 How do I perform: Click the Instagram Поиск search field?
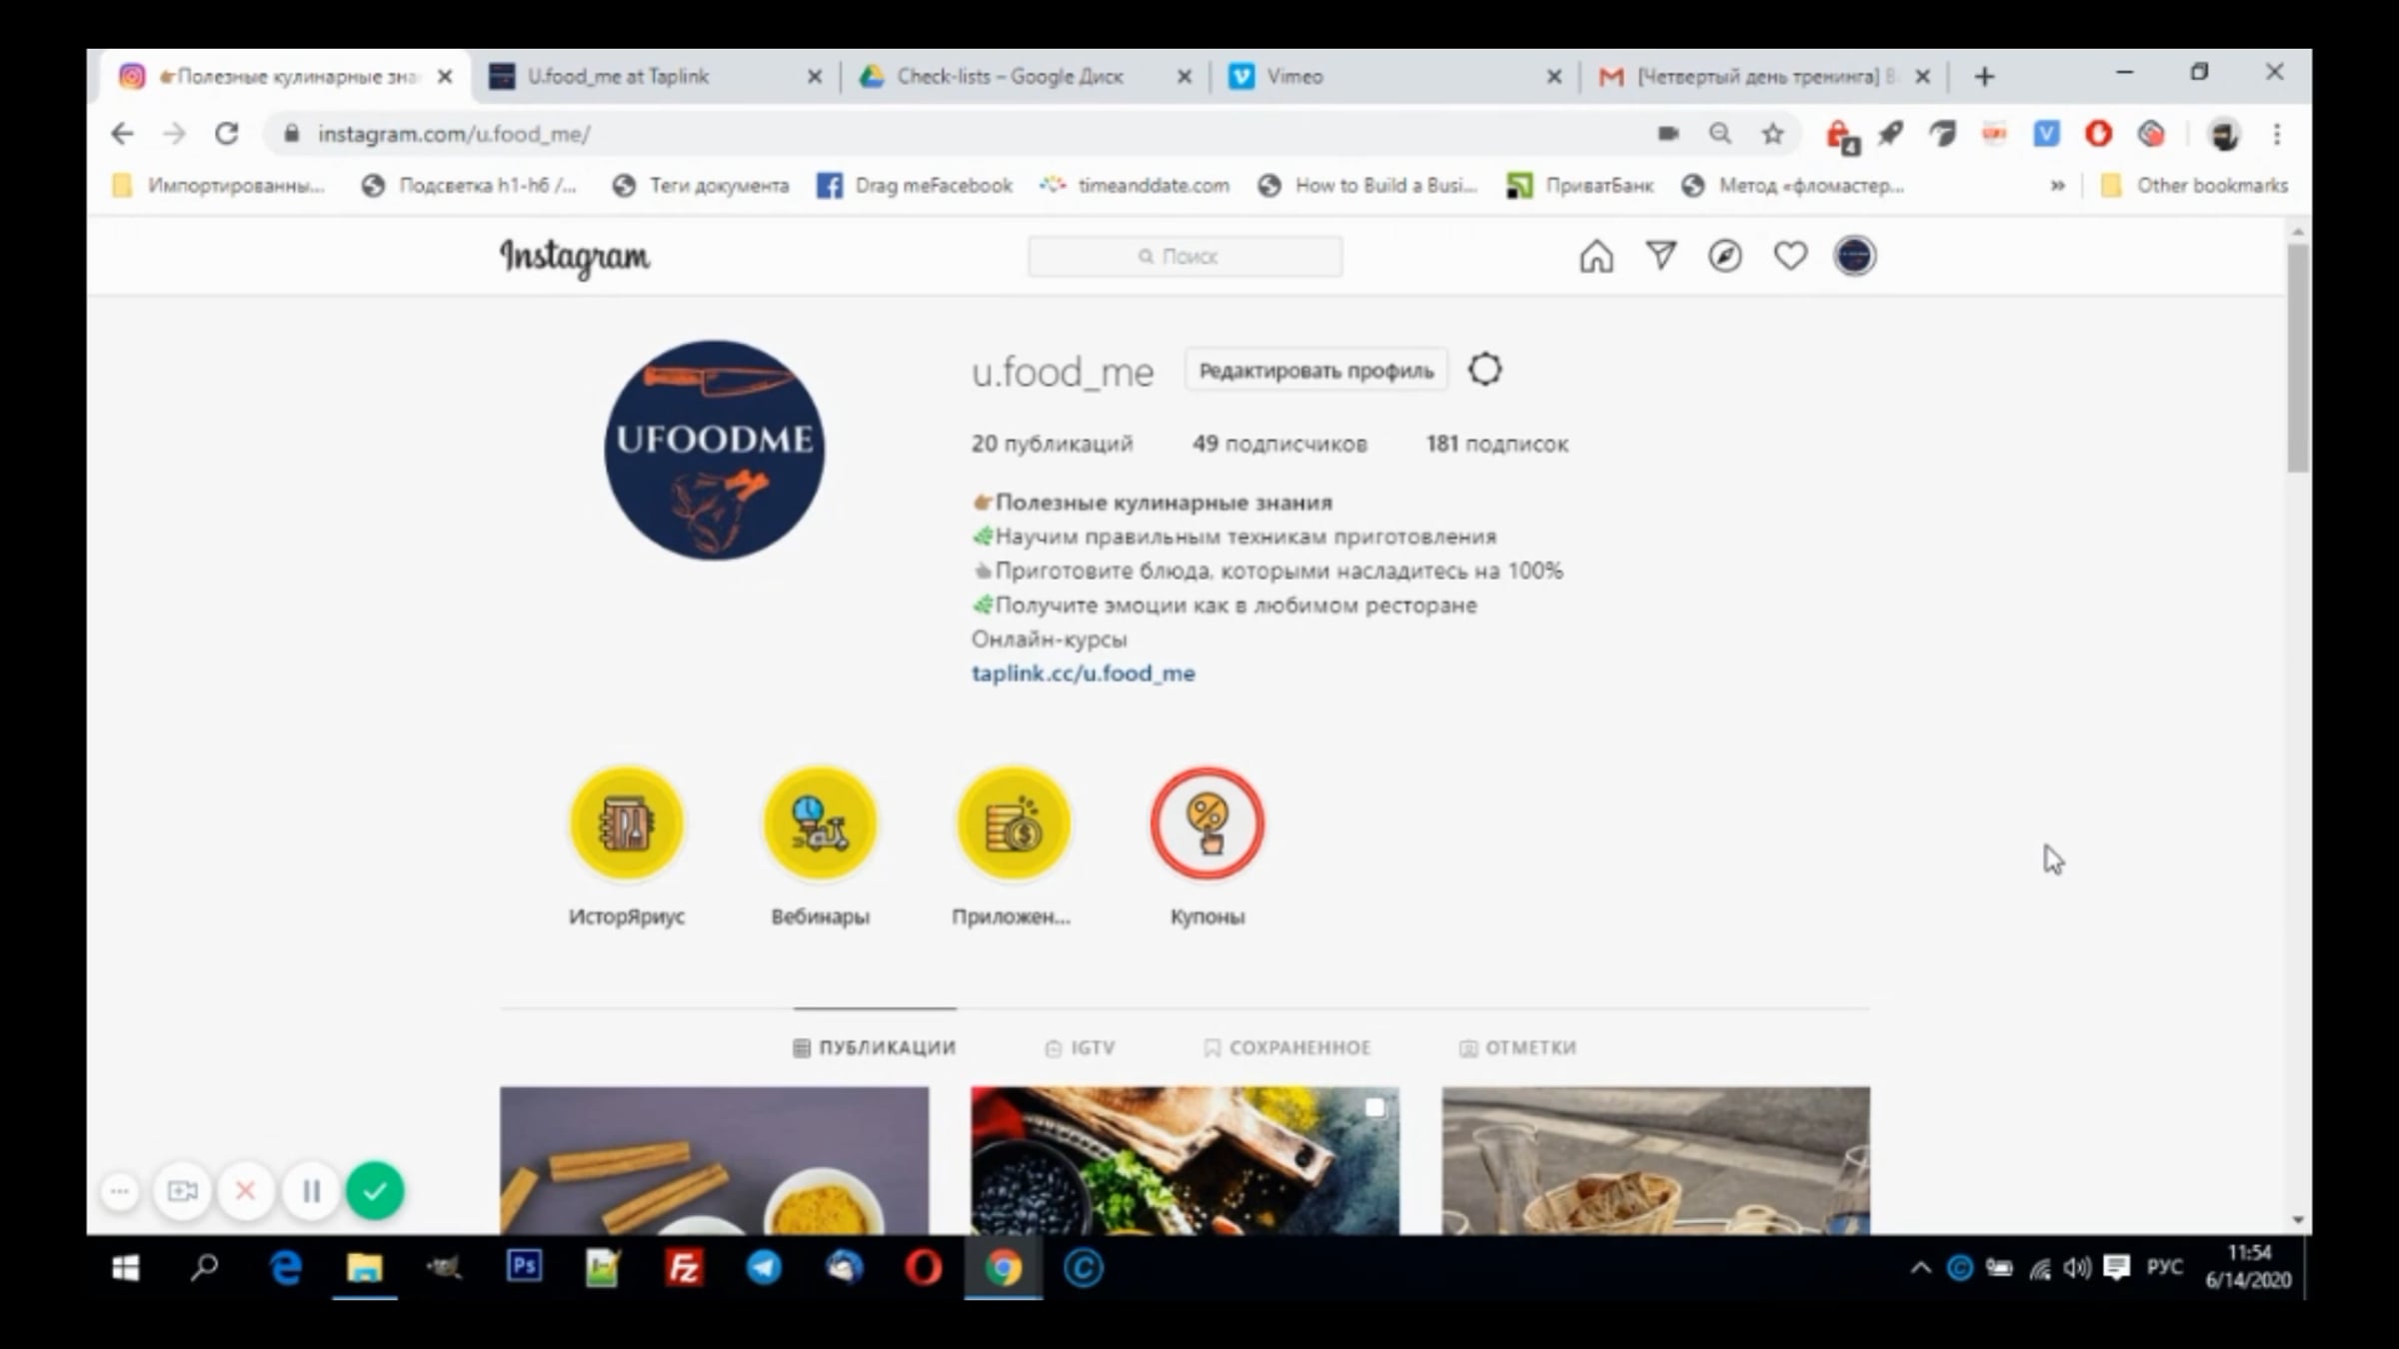coord(1185,257)
